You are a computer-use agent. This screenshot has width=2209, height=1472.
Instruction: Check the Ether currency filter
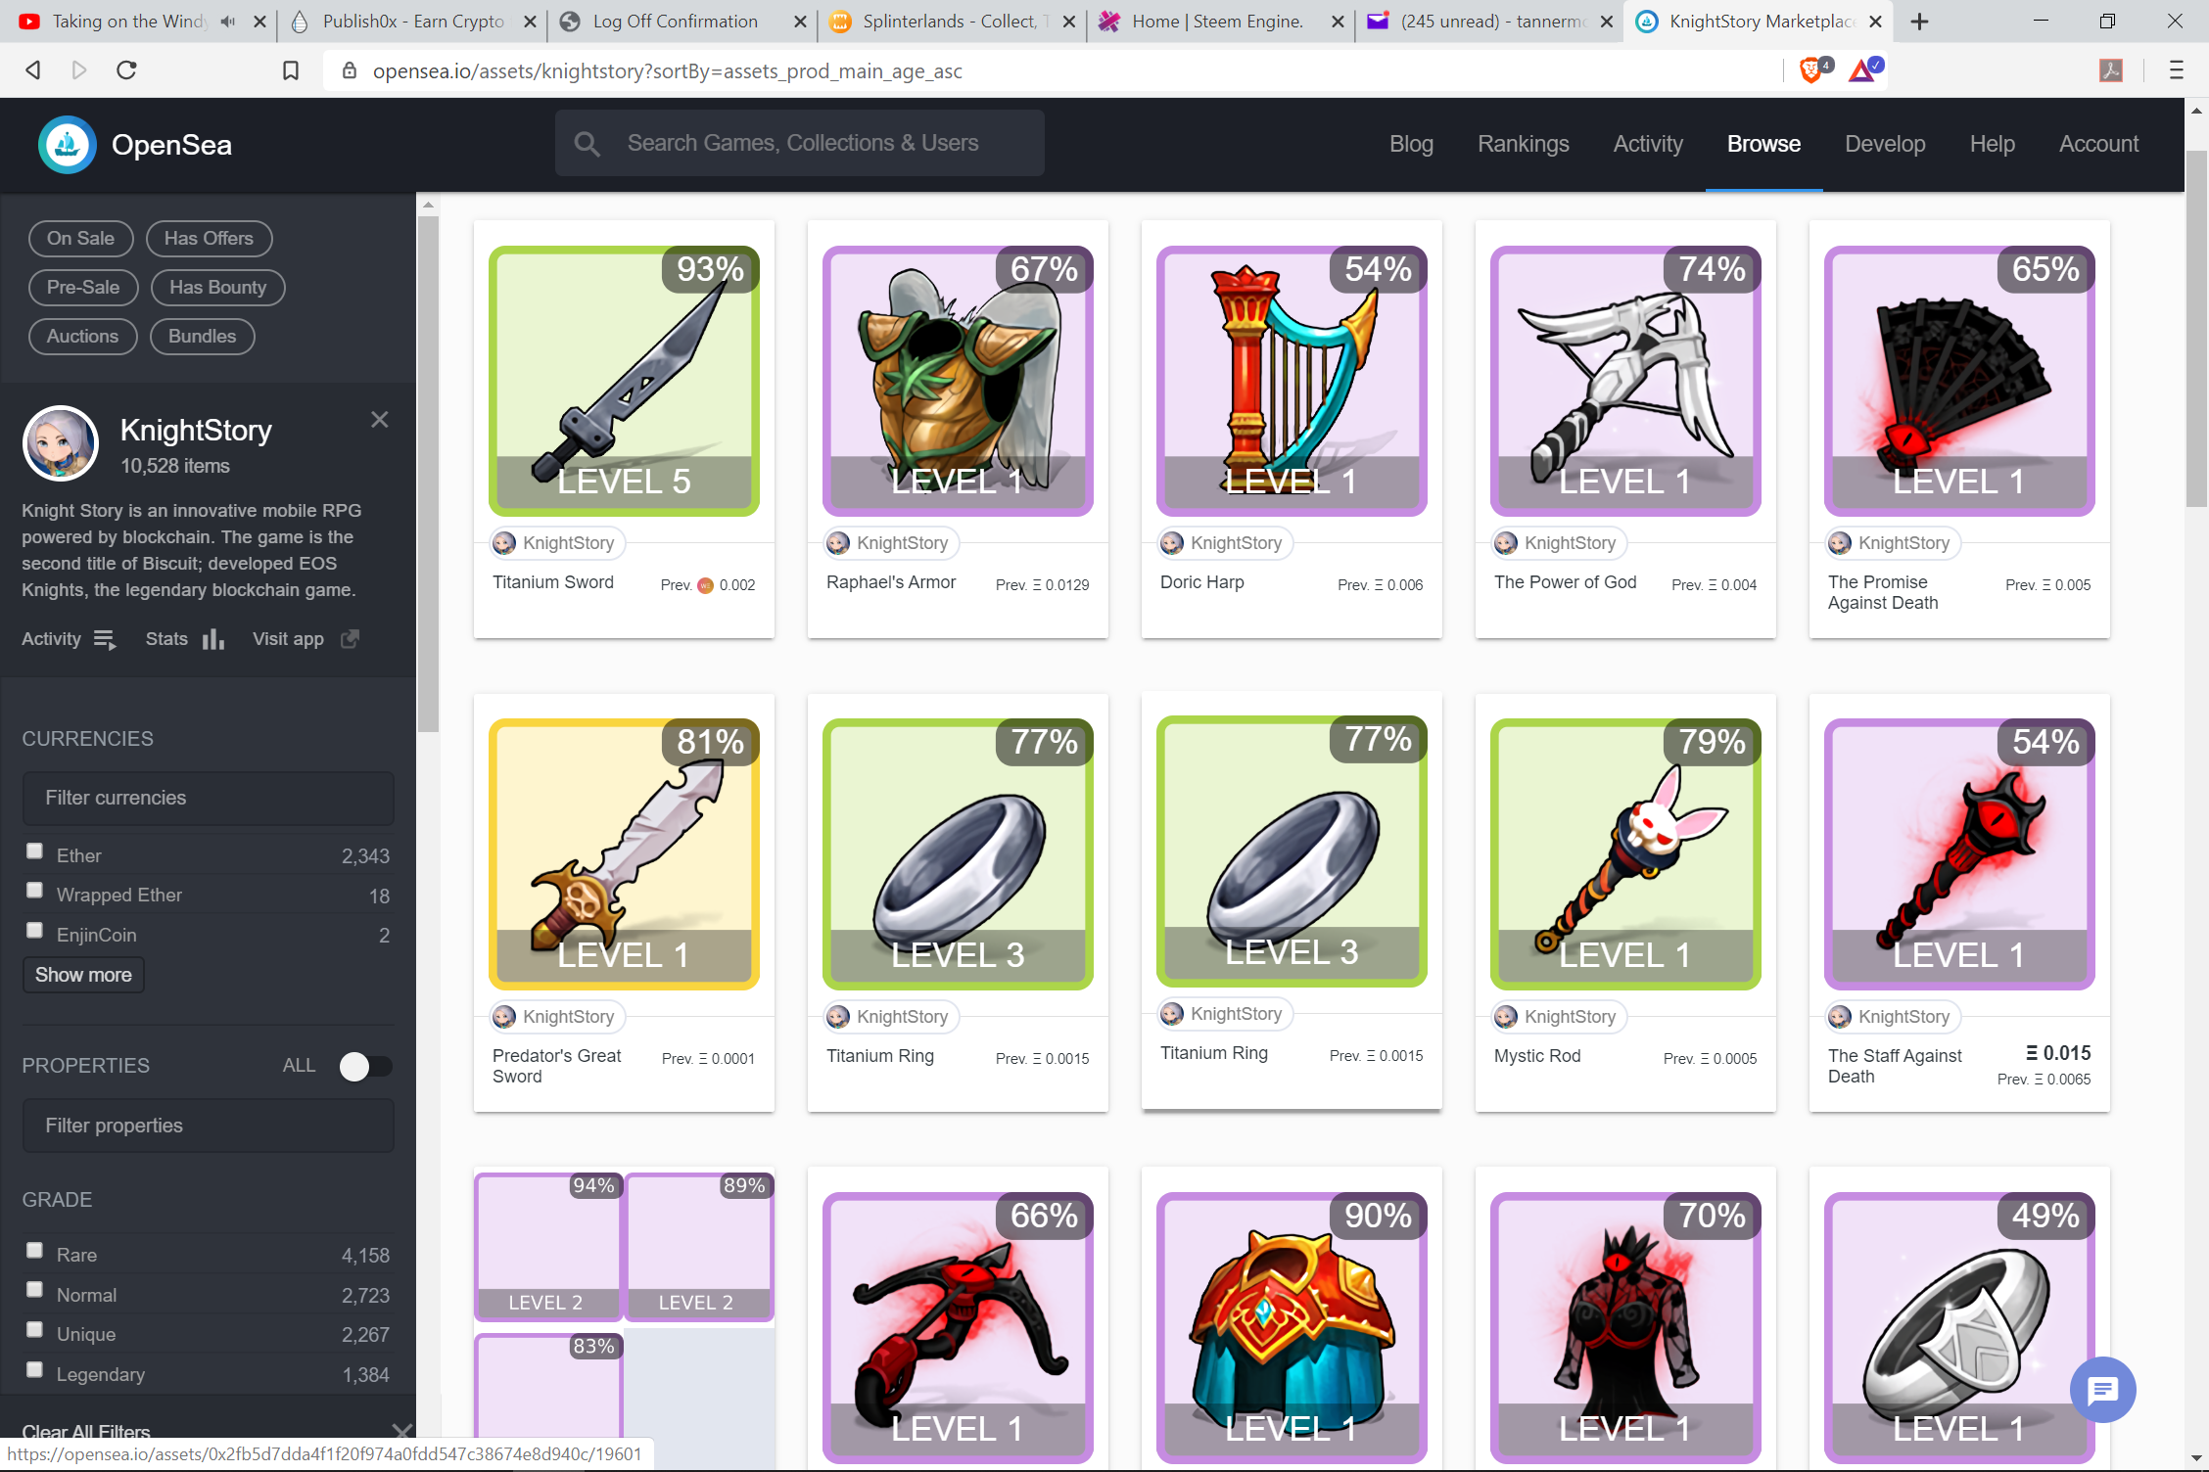pos(34,850)
